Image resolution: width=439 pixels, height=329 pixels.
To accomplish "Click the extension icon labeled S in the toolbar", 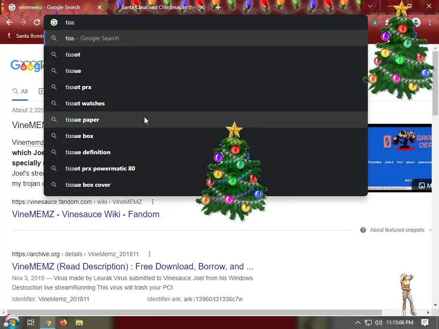I will coord(375,22).
